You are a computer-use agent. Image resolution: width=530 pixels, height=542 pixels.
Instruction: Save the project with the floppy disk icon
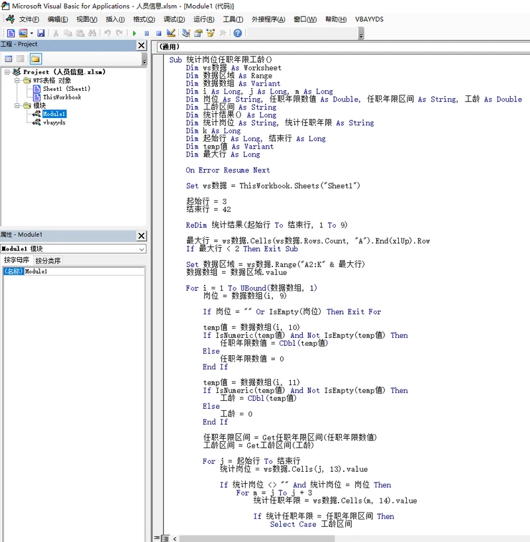[41, 33]
